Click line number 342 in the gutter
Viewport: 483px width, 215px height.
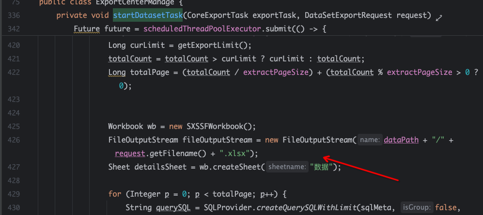point(14,29)
